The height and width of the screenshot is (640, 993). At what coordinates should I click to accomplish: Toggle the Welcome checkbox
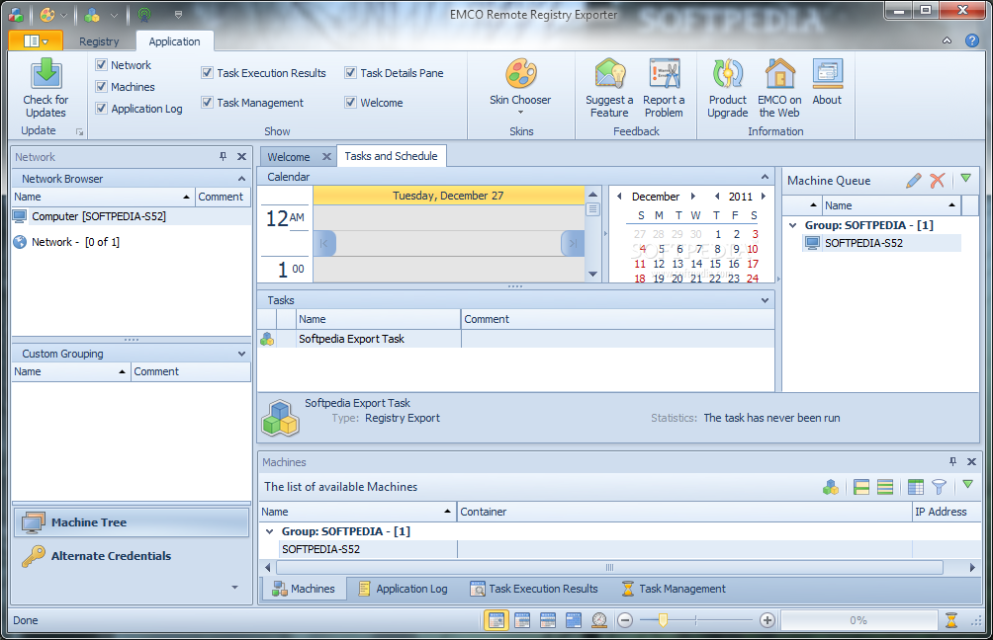(x=350, y=102)
